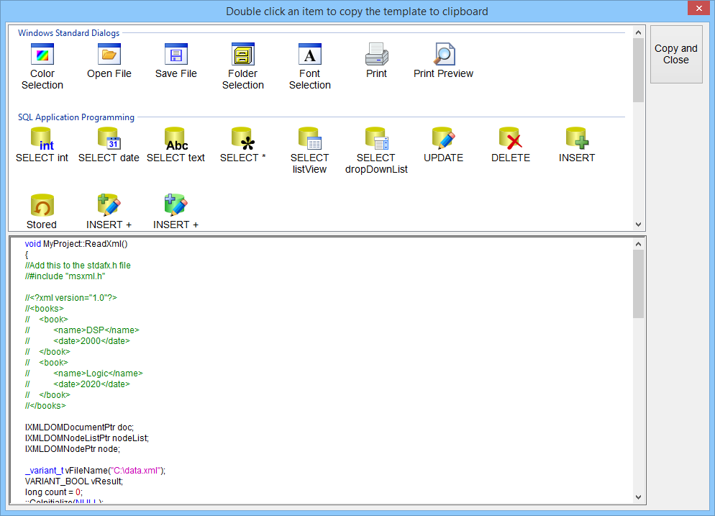Select the UPDATE pencil database icon

pos(444,139)
